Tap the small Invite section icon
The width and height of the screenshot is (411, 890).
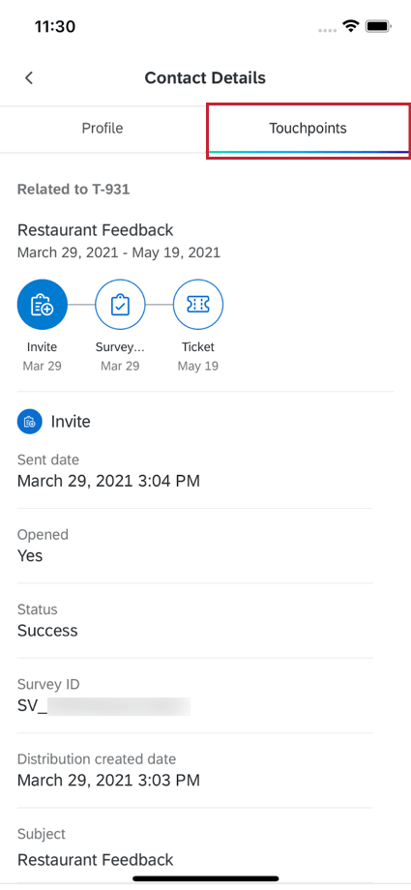[30, 422]
